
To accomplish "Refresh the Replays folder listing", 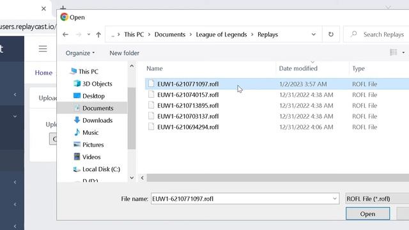I will click(331, 34).
